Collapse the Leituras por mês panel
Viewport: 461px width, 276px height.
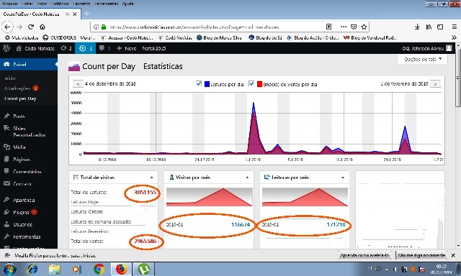click(343, 178)
